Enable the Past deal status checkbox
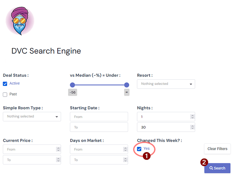 tap(5, 94)
